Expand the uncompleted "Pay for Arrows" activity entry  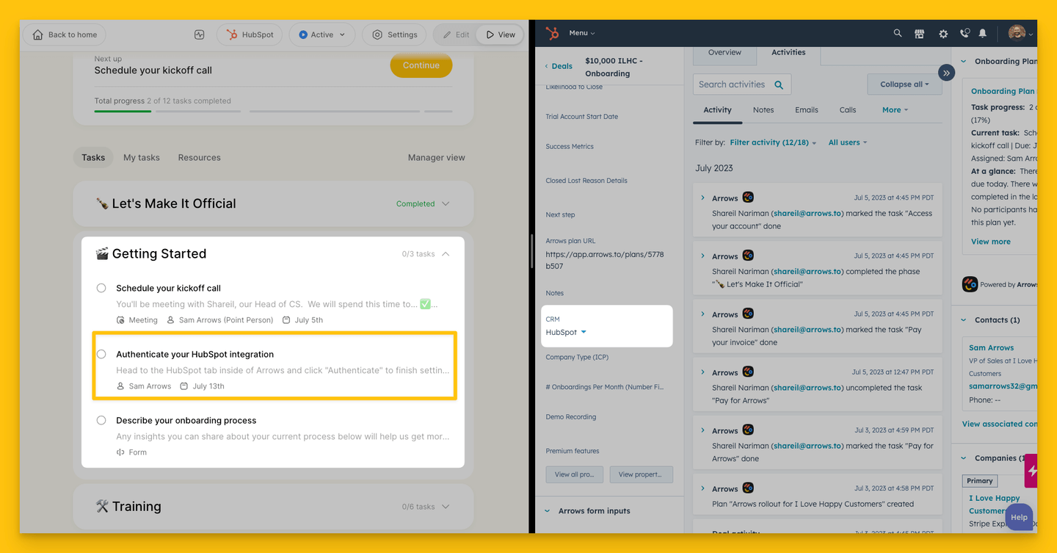[x=702, y=372]
